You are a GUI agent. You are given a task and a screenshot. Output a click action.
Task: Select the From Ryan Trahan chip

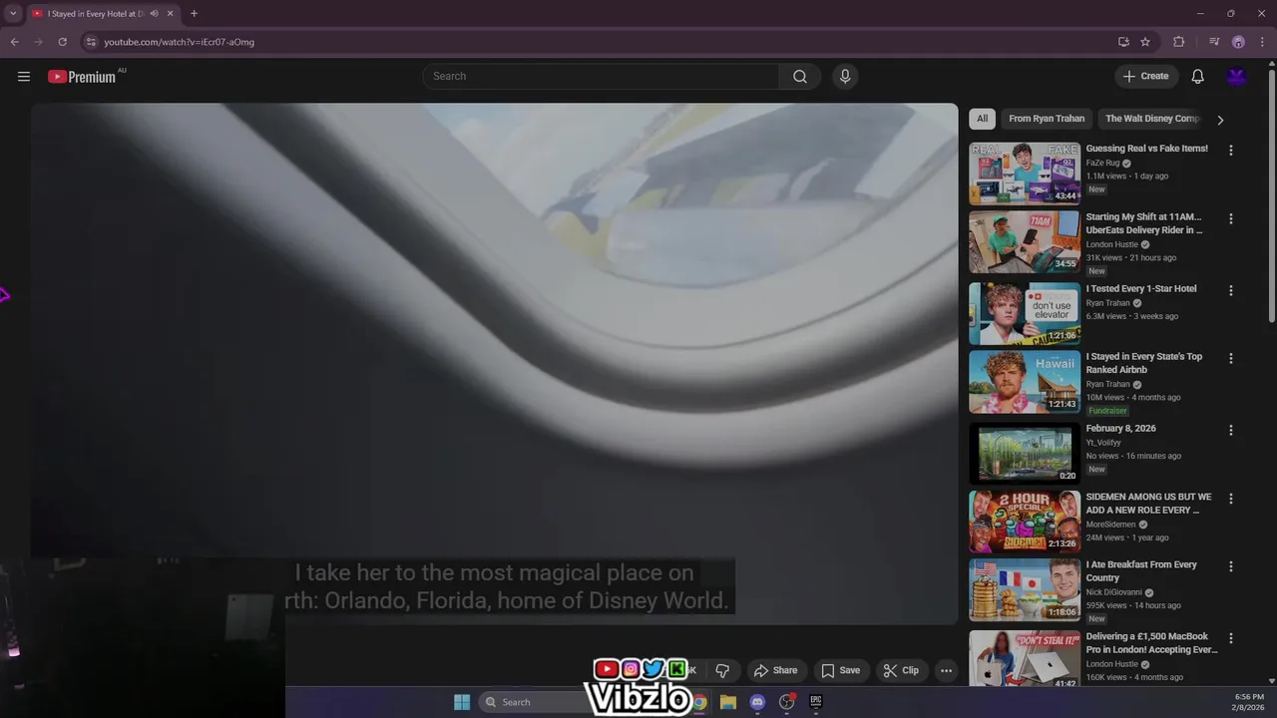1047,119
